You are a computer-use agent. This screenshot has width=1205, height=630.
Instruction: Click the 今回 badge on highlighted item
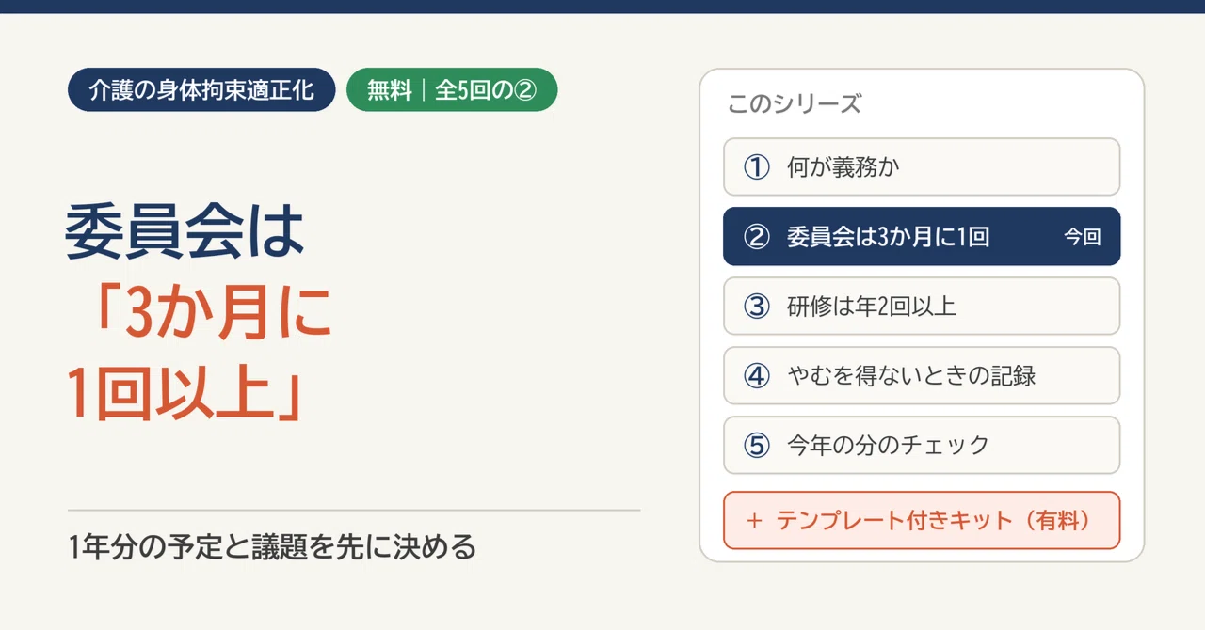(1083, 237)
